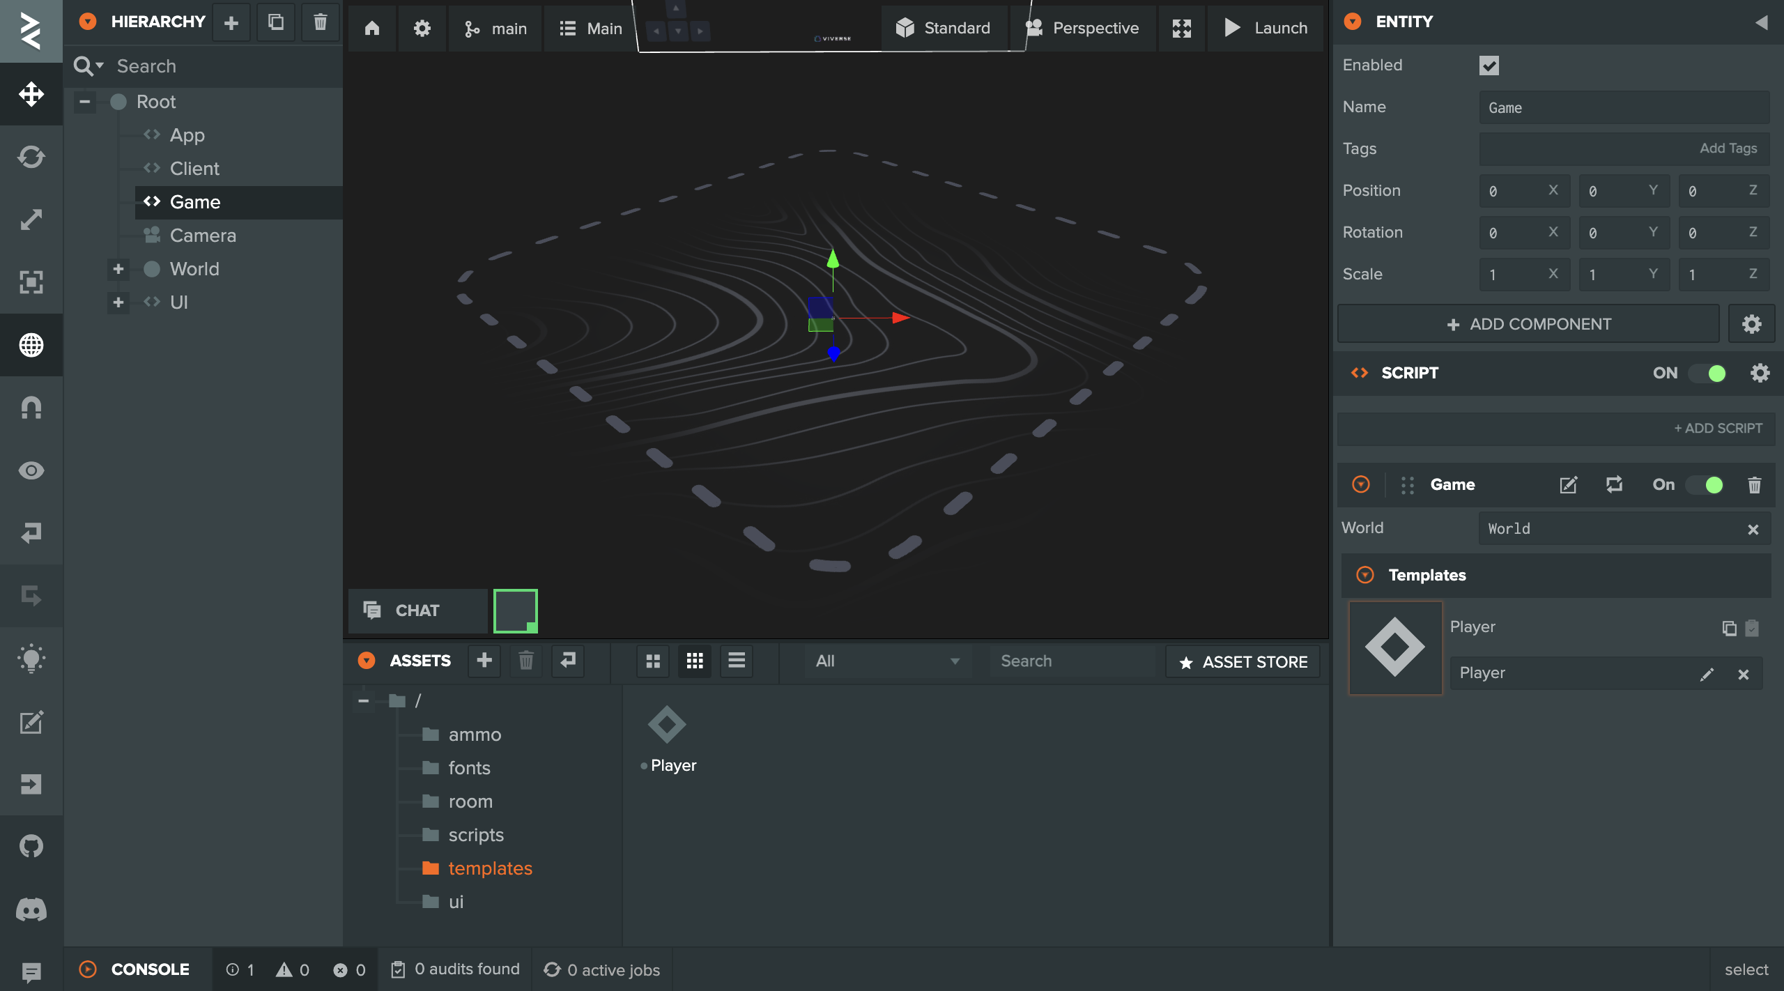Click the lightbulb bake lighting icon
Image resolution: width=1784 pixels, height=991 pixels.
tap(31, 659)
